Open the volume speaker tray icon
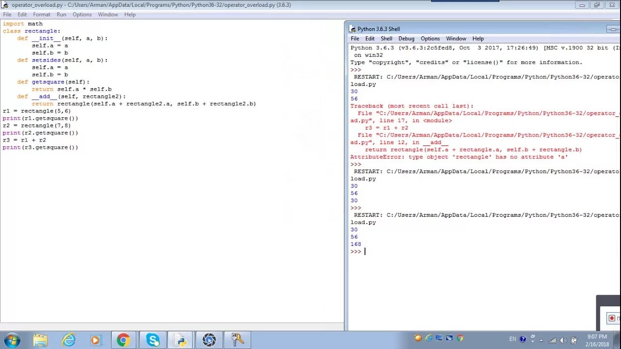Screen dimensions: 621x349 [563, 340]
